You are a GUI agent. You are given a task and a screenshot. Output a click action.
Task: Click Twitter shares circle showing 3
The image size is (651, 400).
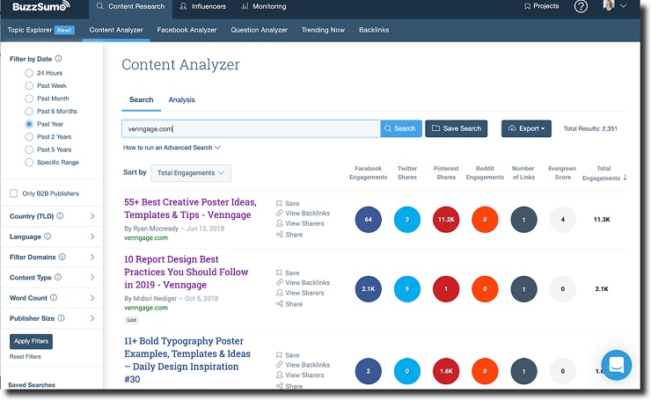click(x=407, y=219)
